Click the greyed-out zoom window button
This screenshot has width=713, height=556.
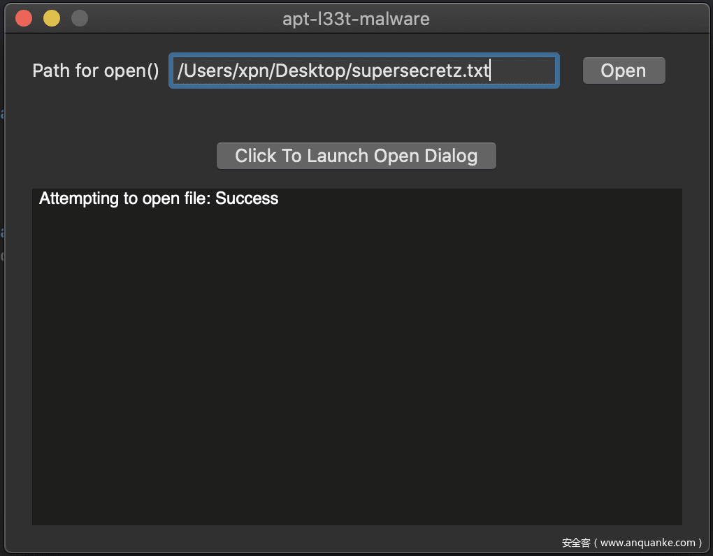[80, 18]
